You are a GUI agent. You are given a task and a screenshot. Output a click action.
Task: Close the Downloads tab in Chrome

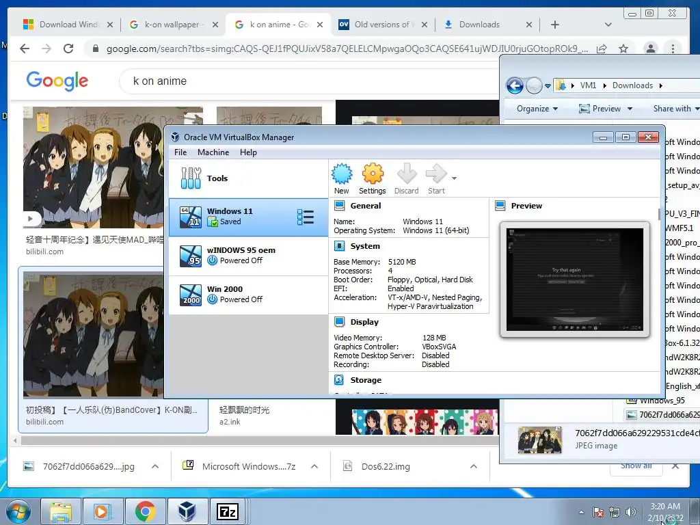[x=529, y=25]
